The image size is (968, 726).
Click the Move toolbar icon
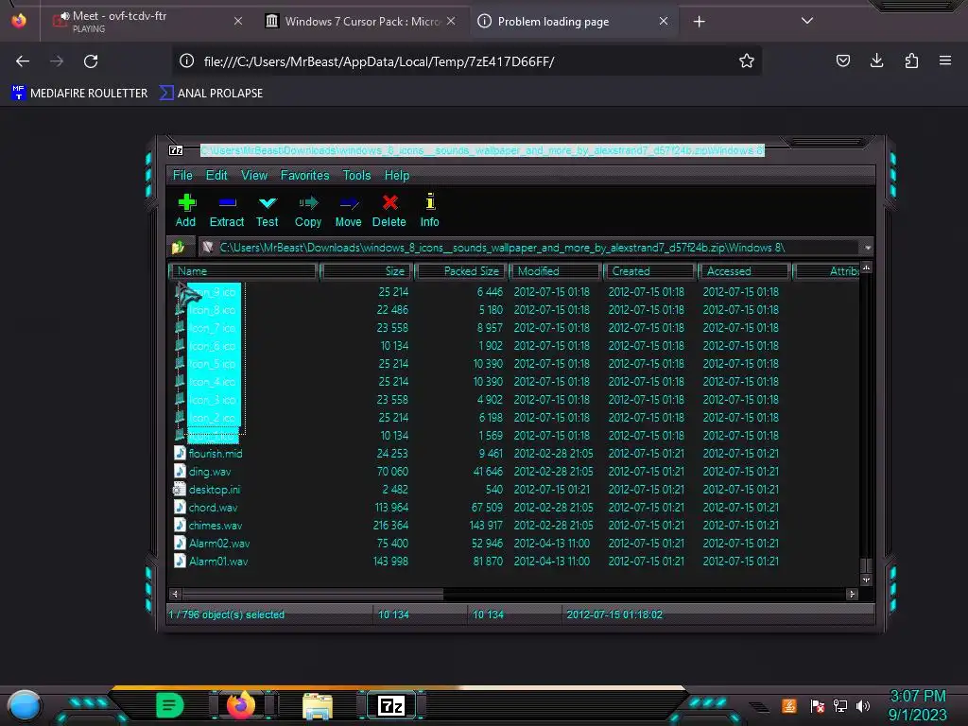coord(348,211)
